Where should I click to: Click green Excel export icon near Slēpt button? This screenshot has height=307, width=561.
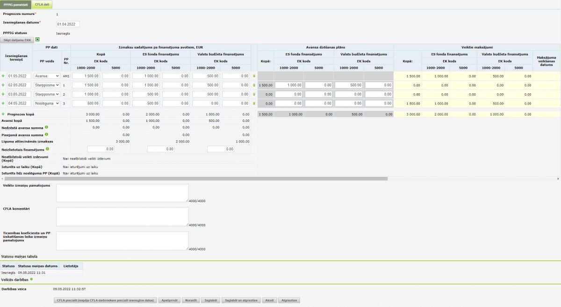coord(37,40)
